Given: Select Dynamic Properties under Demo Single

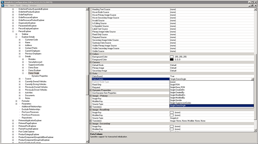Looking at the screenshot, I should 39,76.
